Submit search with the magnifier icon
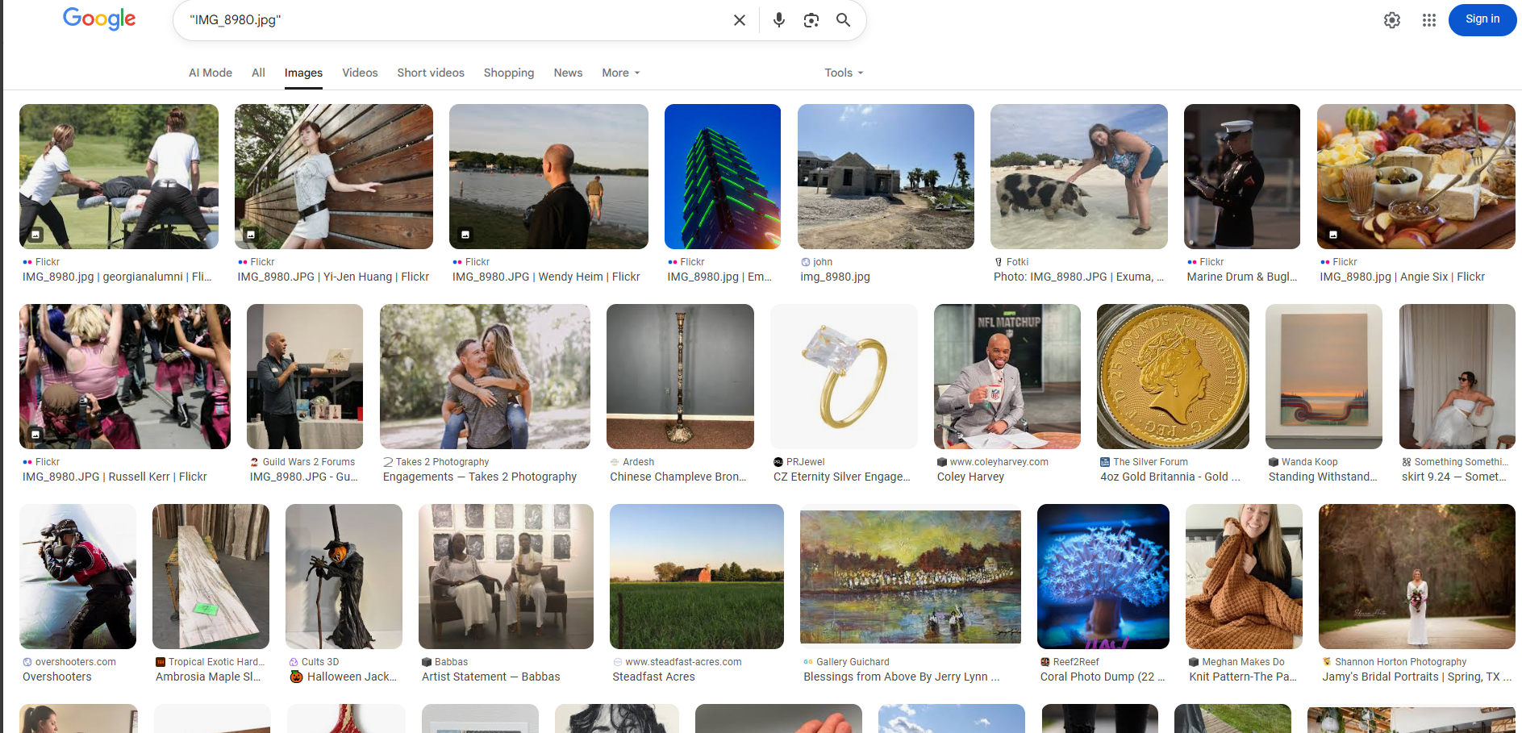The height and width of the screenshot is (733, 1522). click(x=844, y=20)
